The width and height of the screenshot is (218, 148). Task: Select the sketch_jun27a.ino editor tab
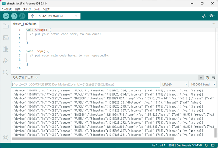coord(25,24)
